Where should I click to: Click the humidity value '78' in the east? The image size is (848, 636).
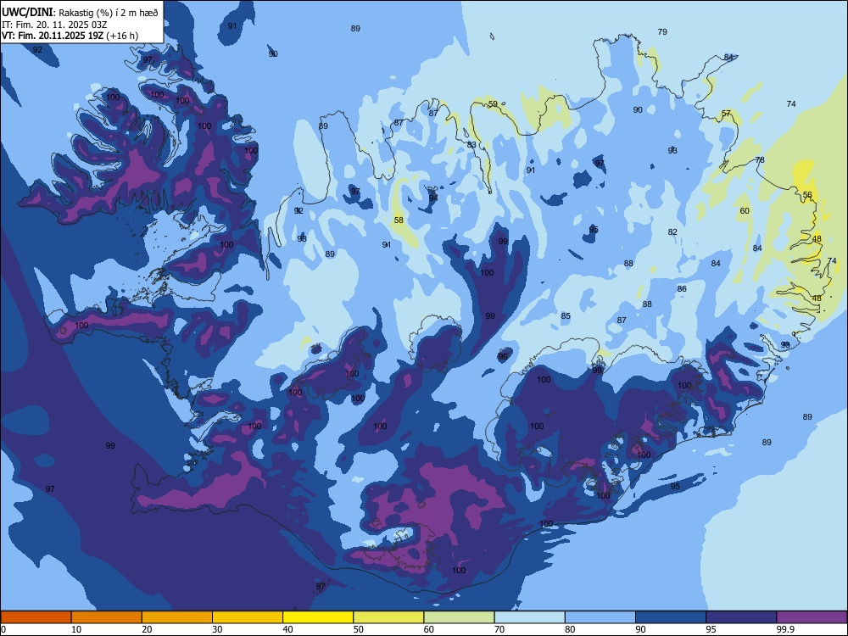coord(760,160)
